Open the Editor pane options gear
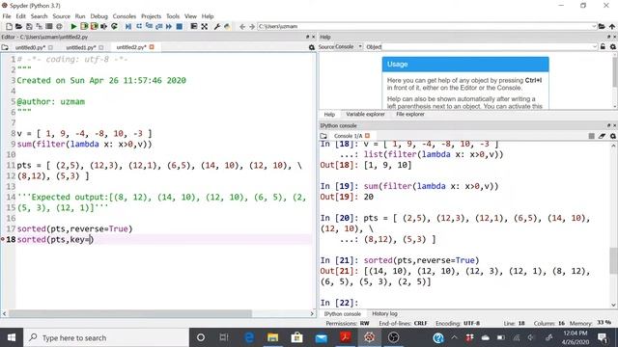 pyautogui.click(x=311, y=47)
